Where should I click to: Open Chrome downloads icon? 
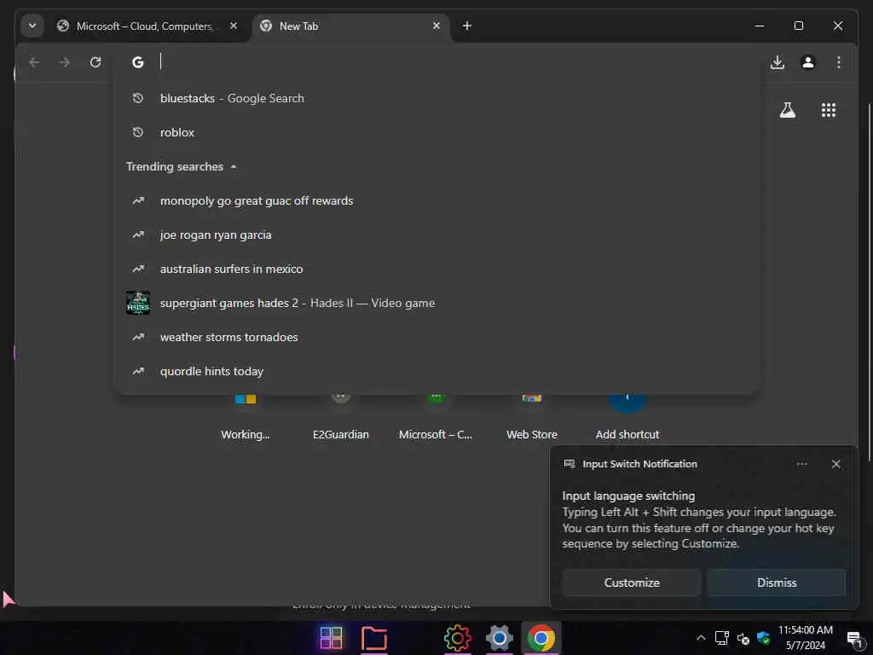pos(778,61)
